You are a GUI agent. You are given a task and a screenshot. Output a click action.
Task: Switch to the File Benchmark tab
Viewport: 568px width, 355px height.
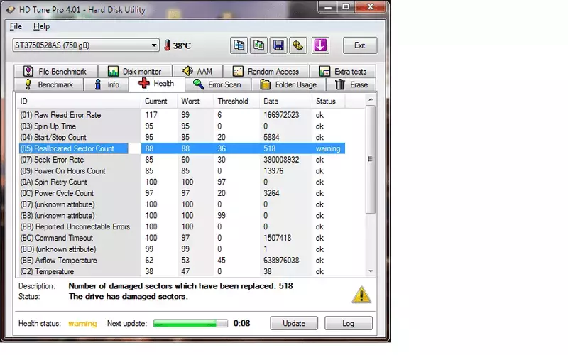pos(55,72)
